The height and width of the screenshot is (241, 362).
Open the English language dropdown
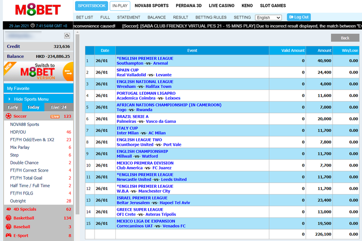268,18
